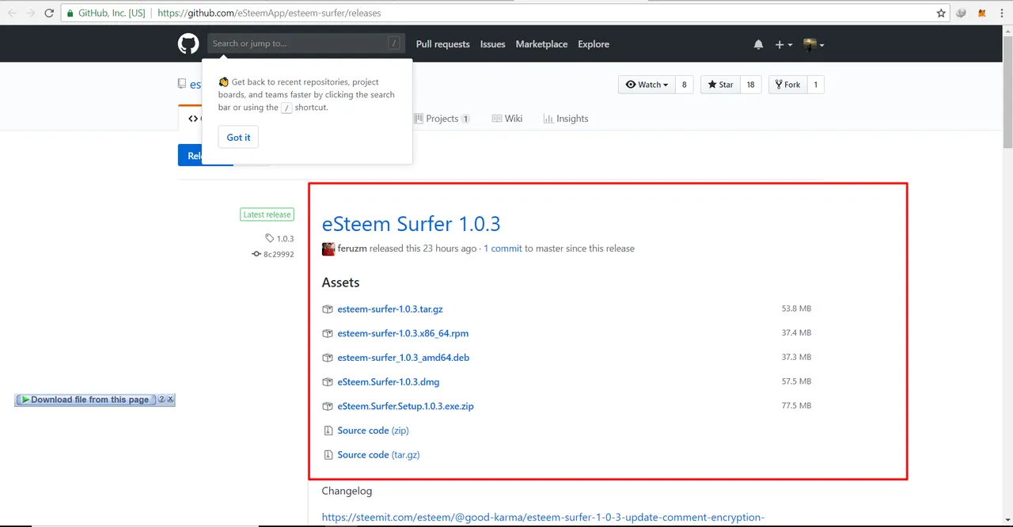This screenshot has width=1013, height=527.
Task: Switch to the Projects tab
Action: click(442, 119)
